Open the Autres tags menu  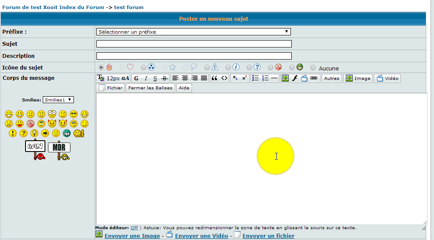coord(332,78)
